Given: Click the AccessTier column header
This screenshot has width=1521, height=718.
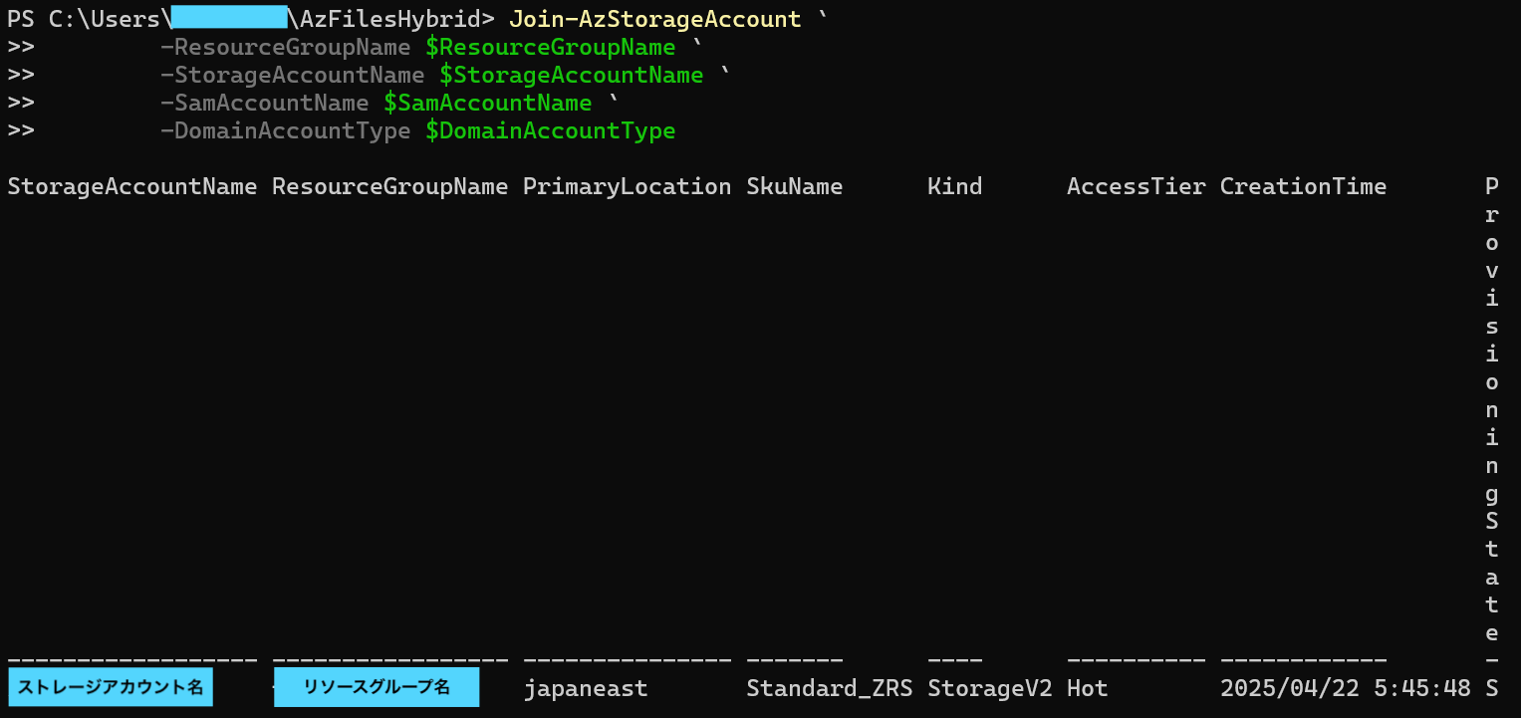Looking at the screenshot, I should [1137, 186].
